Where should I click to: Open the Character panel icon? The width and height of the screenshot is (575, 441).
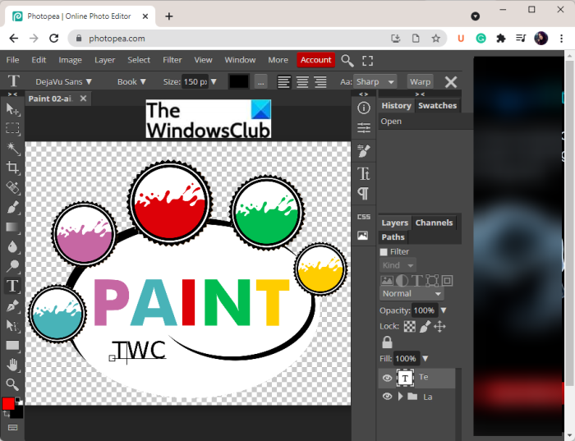[363, 173]
